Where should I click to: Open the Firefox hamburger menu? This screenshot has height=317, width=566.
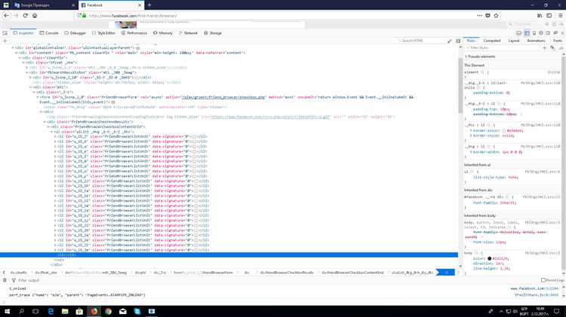(560, 16)
